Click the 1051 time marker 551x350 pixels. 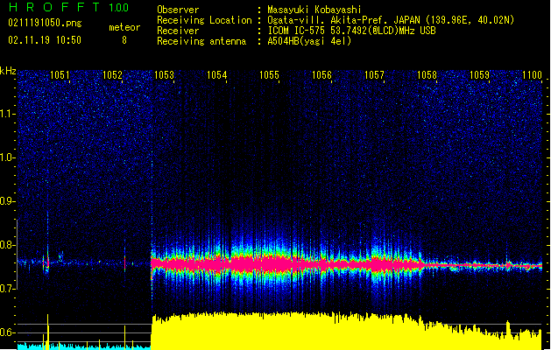click(60, 74)
